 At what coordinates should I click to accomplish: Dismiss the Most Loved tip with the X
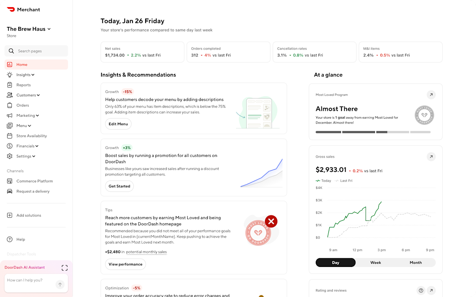tap(271, 221)
